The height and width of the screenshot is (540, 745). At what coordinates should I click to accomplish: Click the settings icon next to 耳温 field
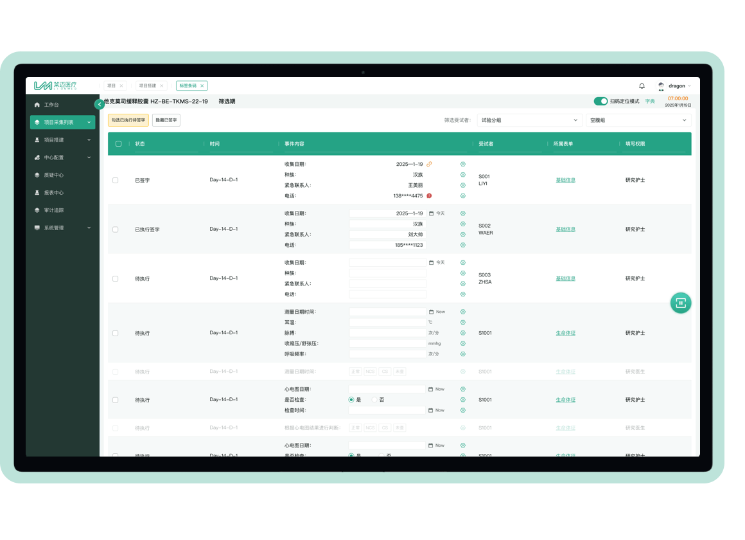coord(462,323)
